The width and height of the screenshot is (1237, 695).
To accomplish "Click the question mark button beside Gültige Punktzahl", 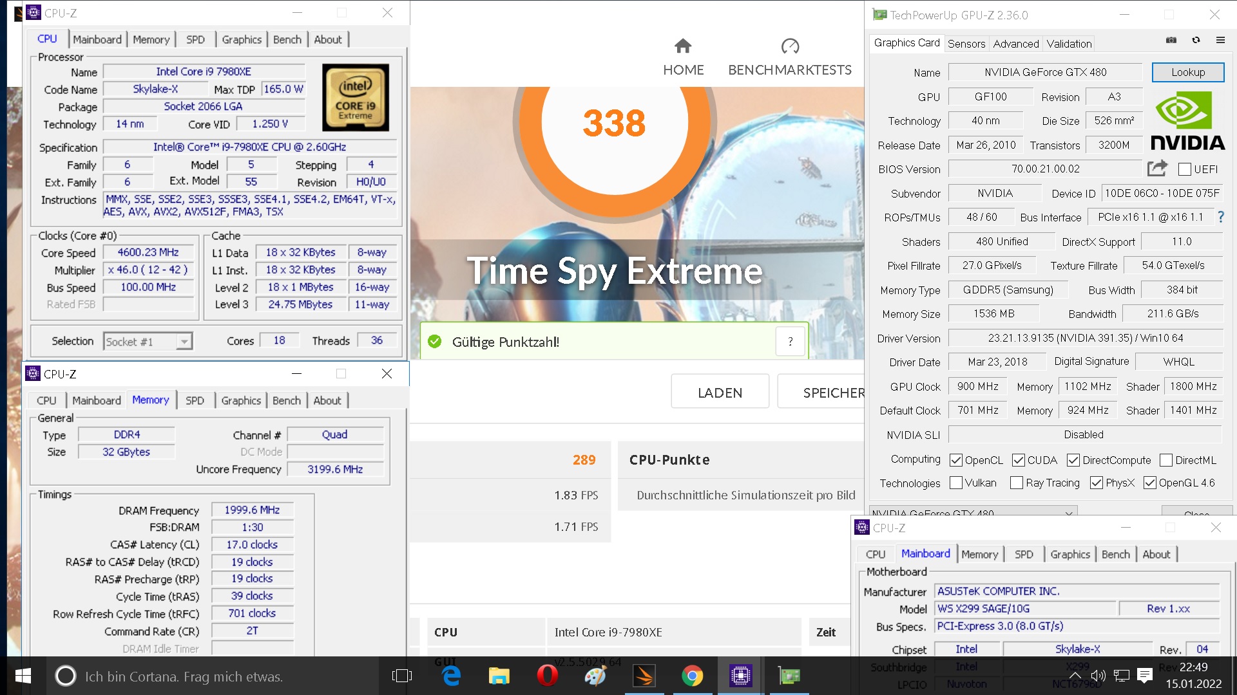I will pyautogui.click(x=791, y=342).
